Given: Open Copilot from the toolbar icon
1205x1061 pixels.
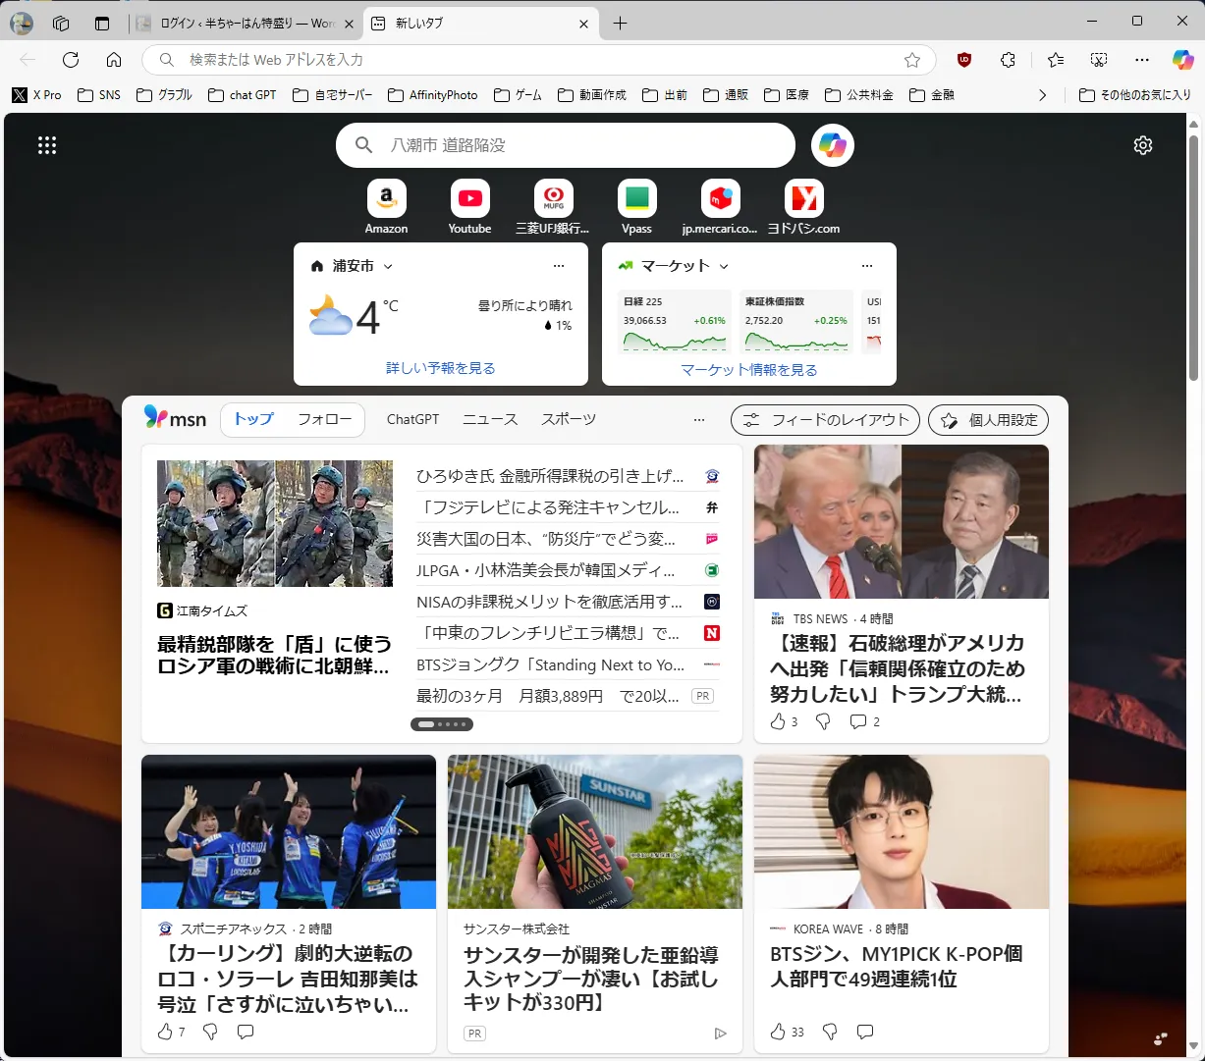Looking at the screenshot, I should pos(1183,60).
